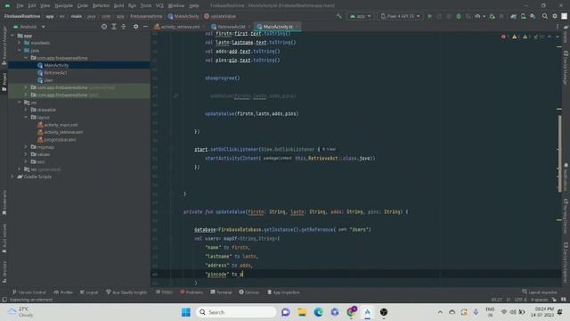Open the Refactor menu

(101, 6)
